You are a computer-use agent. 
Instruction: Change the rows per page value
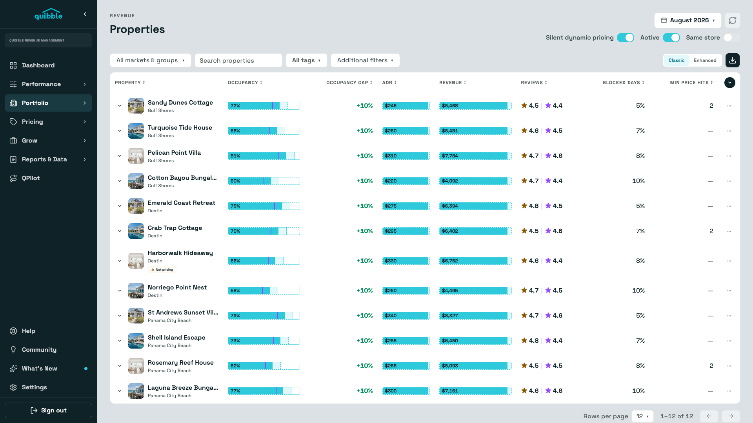642,416
